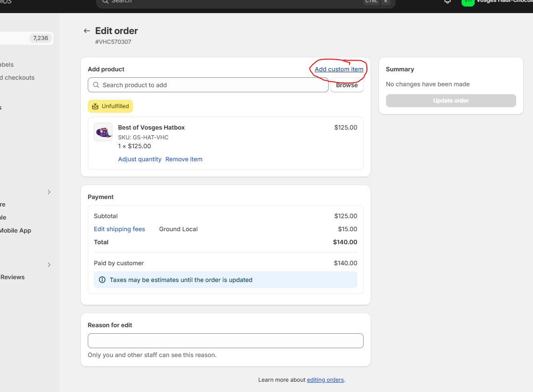Expand the sidebar section above Reviews
Viewport: 533px width, 392px height.
(49, 264)
